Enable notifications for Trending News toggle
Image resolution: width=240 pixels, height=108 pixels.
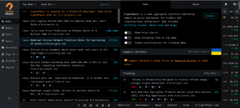tap(128, 43)
